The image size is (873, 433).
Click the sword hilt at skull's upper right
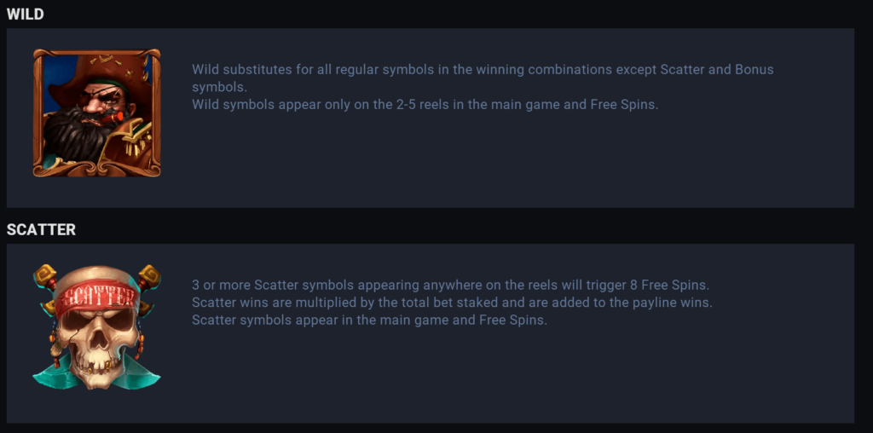[x=148, y=276]
